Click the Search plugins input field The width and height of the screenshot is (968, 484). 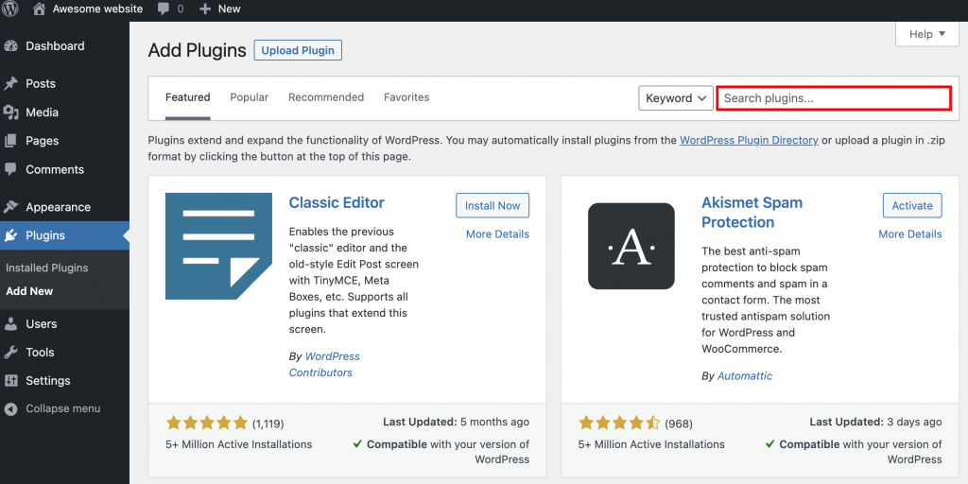pyautogui.click(x=833, y=98)
